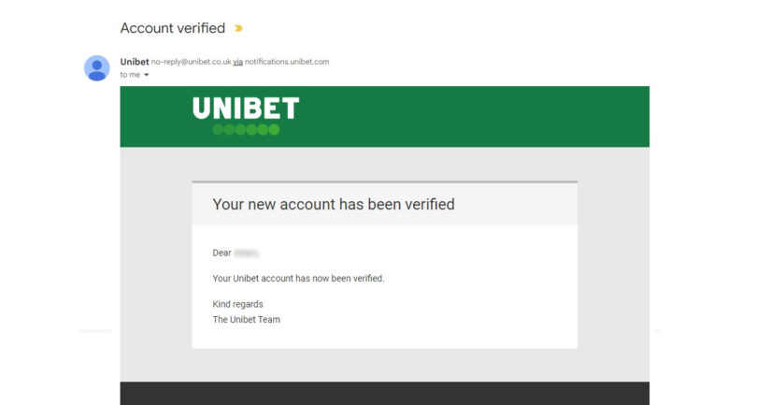Click the 'Kind regards' line
This screenshot has height=405, width=771.
[x=237, y=304]
